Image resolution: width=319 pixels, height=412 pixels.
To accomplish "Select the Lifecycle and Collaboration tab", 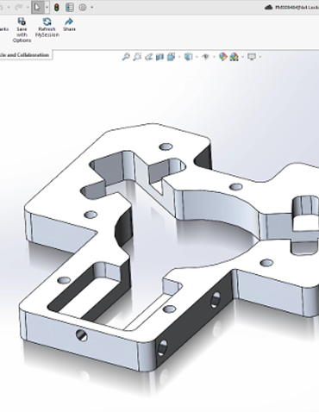I will tap(25, 55).
